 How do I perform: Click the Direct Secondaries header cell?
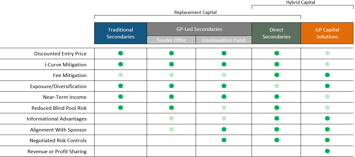click(x=276, y=33)
